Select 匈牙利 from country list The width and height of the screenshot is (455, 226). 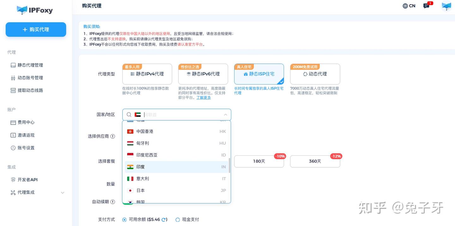click(x=177, y=143)
